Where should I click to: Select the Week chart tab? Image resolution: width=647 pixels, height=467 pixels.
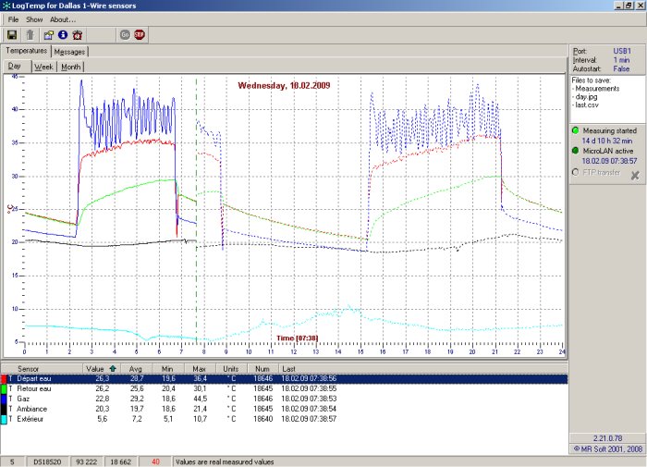coord(43,68)
